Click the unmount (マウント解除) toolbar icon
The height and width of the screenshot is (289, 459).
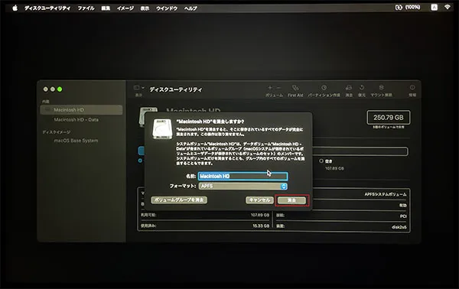(x=381, y=88)
